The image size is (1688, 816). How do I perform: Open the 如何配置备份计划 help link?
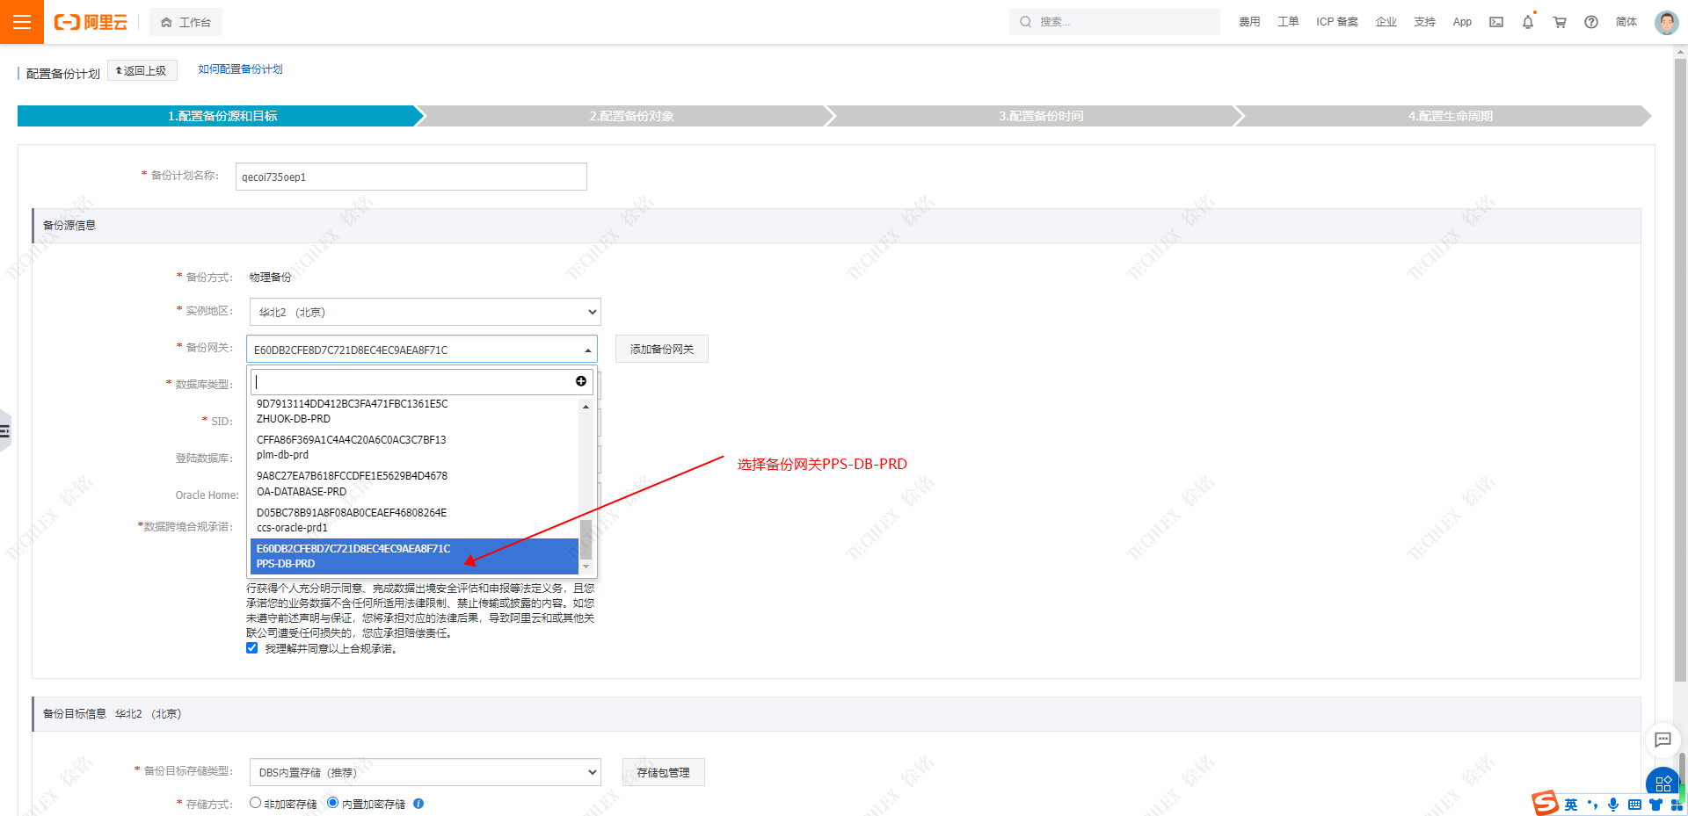240,69
